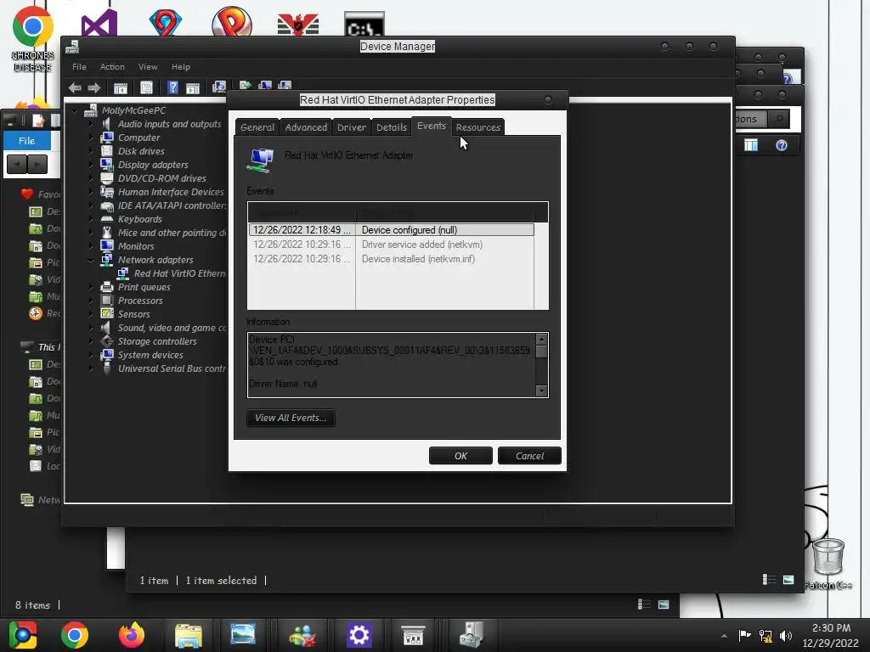Open the Help menu in Device Manager
Image resolution: width=870 pixels, height=652 pixels.
180,66
